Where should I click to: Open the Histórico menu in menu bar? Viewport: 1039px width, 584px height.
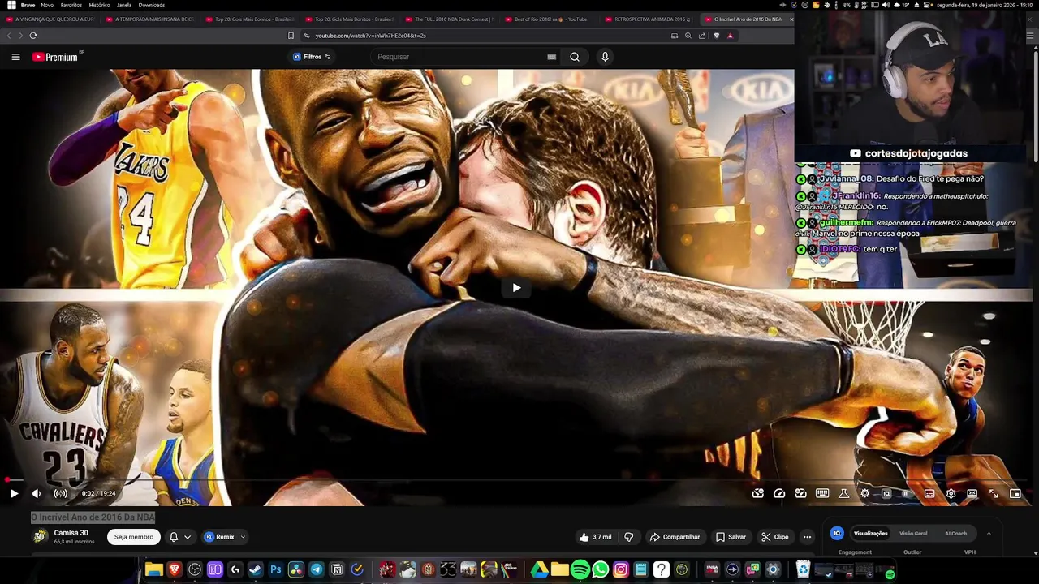[x=99, y=5]
